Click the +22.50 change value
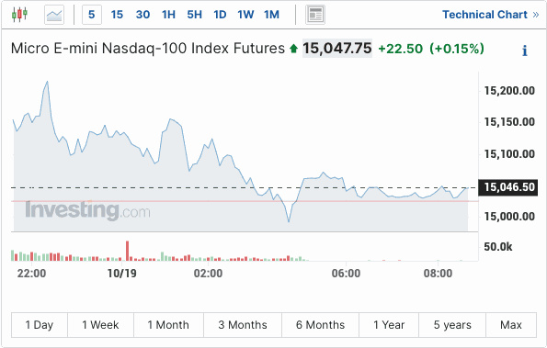 pyautogui.click(x=400, y=49)
